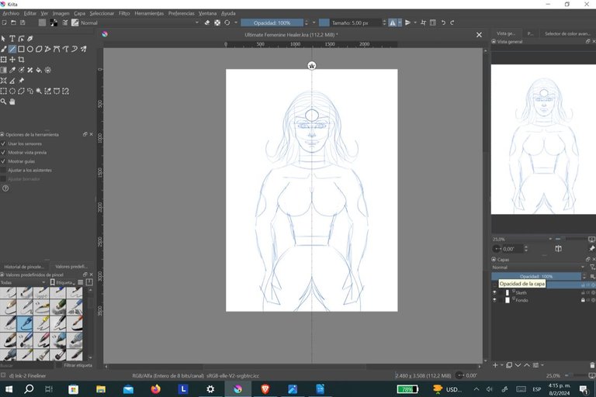
Task: Select the Gradient tool
Action: click(x=3, y=71)
